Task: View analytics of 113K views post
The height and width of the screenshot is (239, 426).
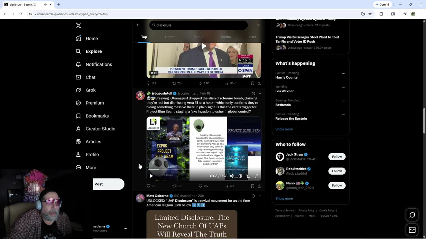Action: (230, 83)
